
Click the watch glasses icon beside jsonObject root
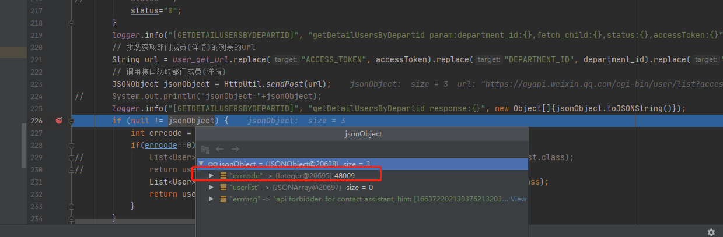[x=213, y=164]
